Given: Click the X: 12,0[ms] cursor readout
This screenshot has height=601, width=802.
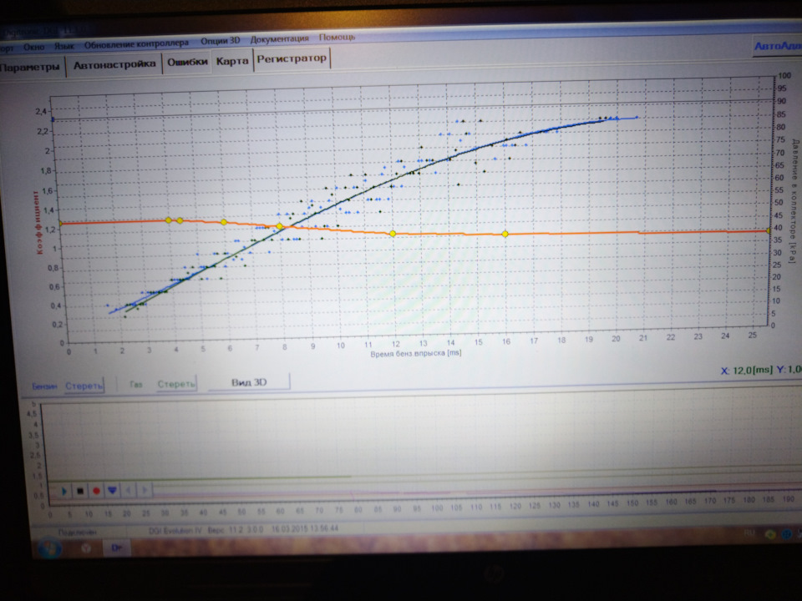Looking at the screenshot, I should tap(746, 370).
